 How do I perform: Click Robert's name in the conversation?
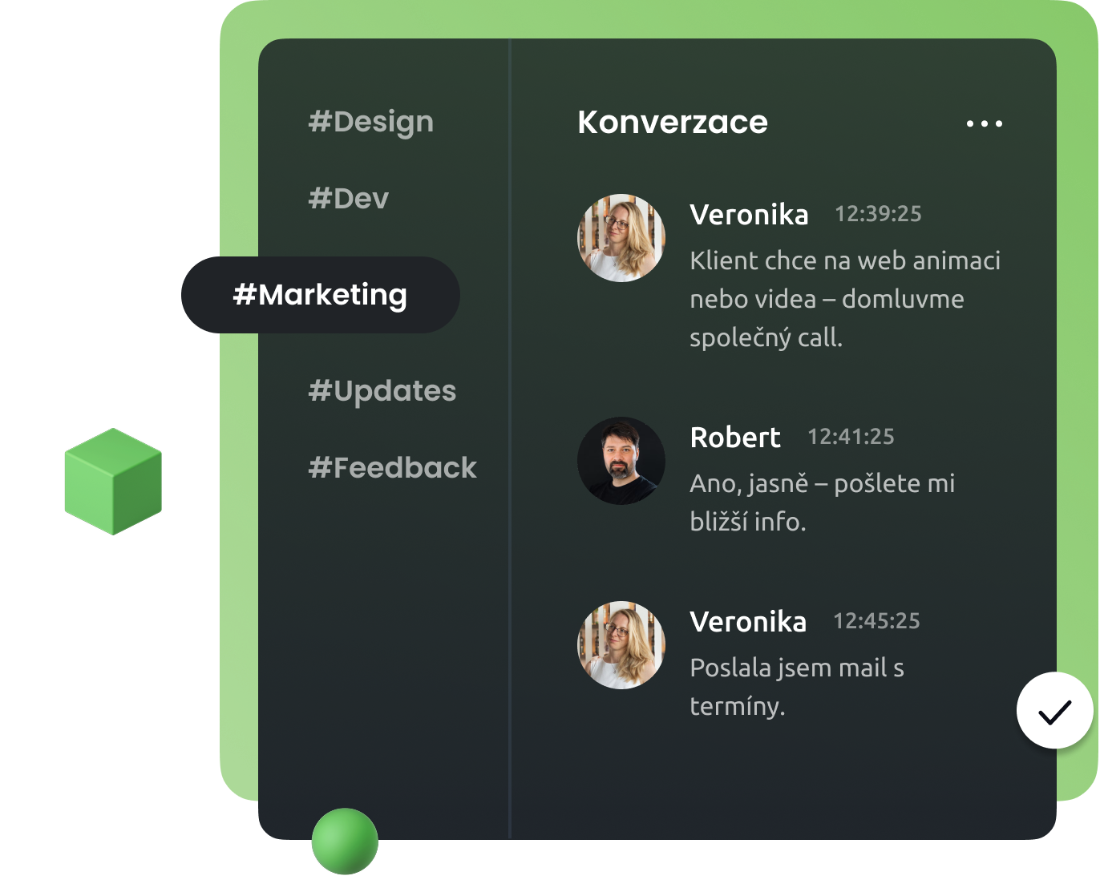735,437
